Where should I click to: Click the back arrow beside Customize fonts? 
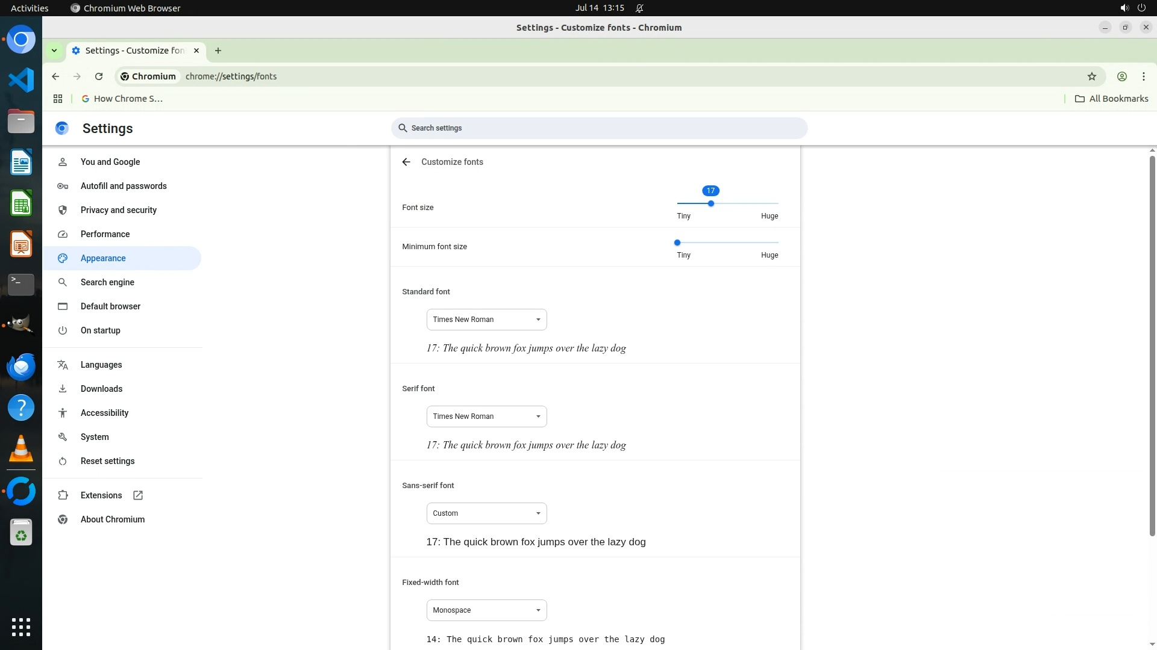pyautogui.click(x=406, y=162)
